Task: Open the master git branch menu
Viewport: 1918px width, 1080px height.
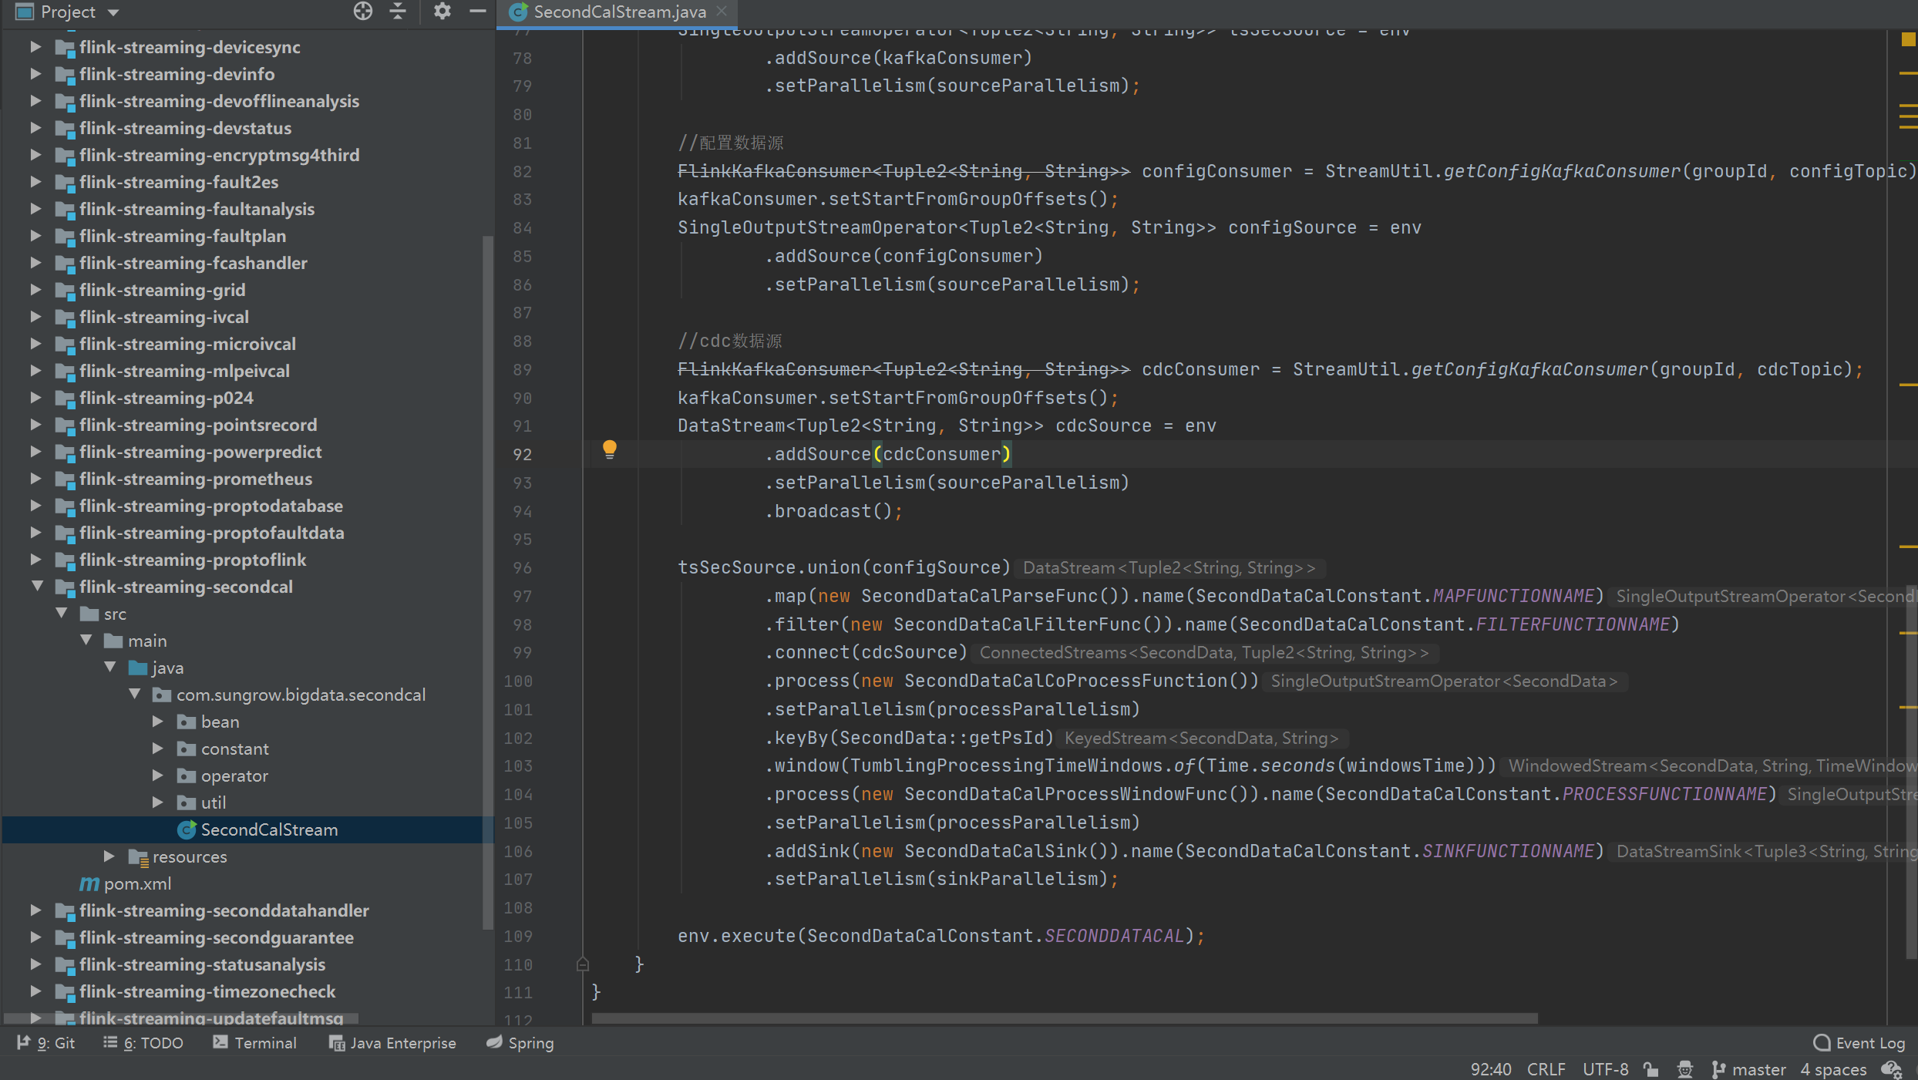Action: (1749, 1069)
